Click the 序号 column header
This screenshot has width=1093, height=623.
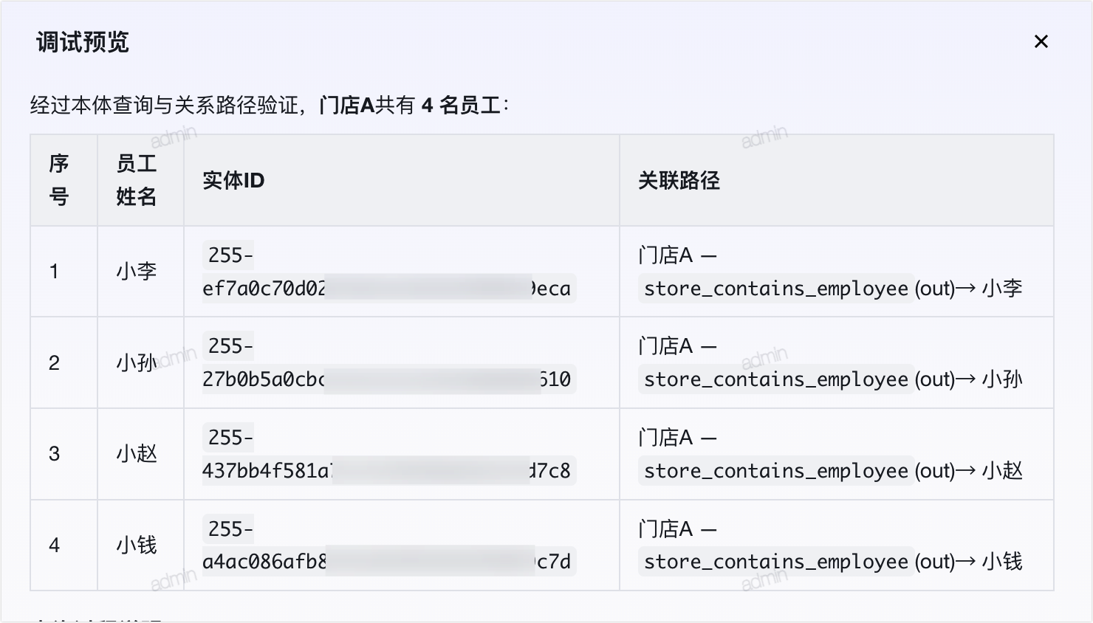pyautogui.click(x=59, y=180)
